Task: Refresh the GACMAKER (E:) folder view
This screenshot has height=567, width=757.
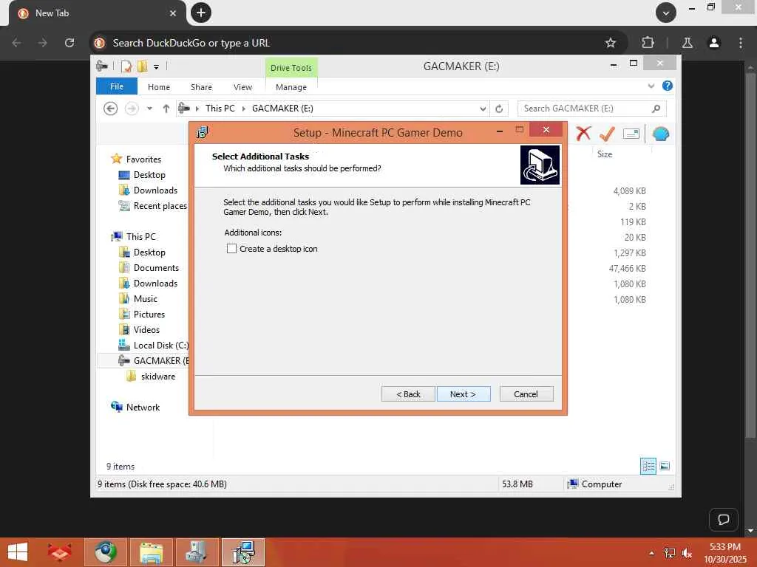Action: (499, 109)
